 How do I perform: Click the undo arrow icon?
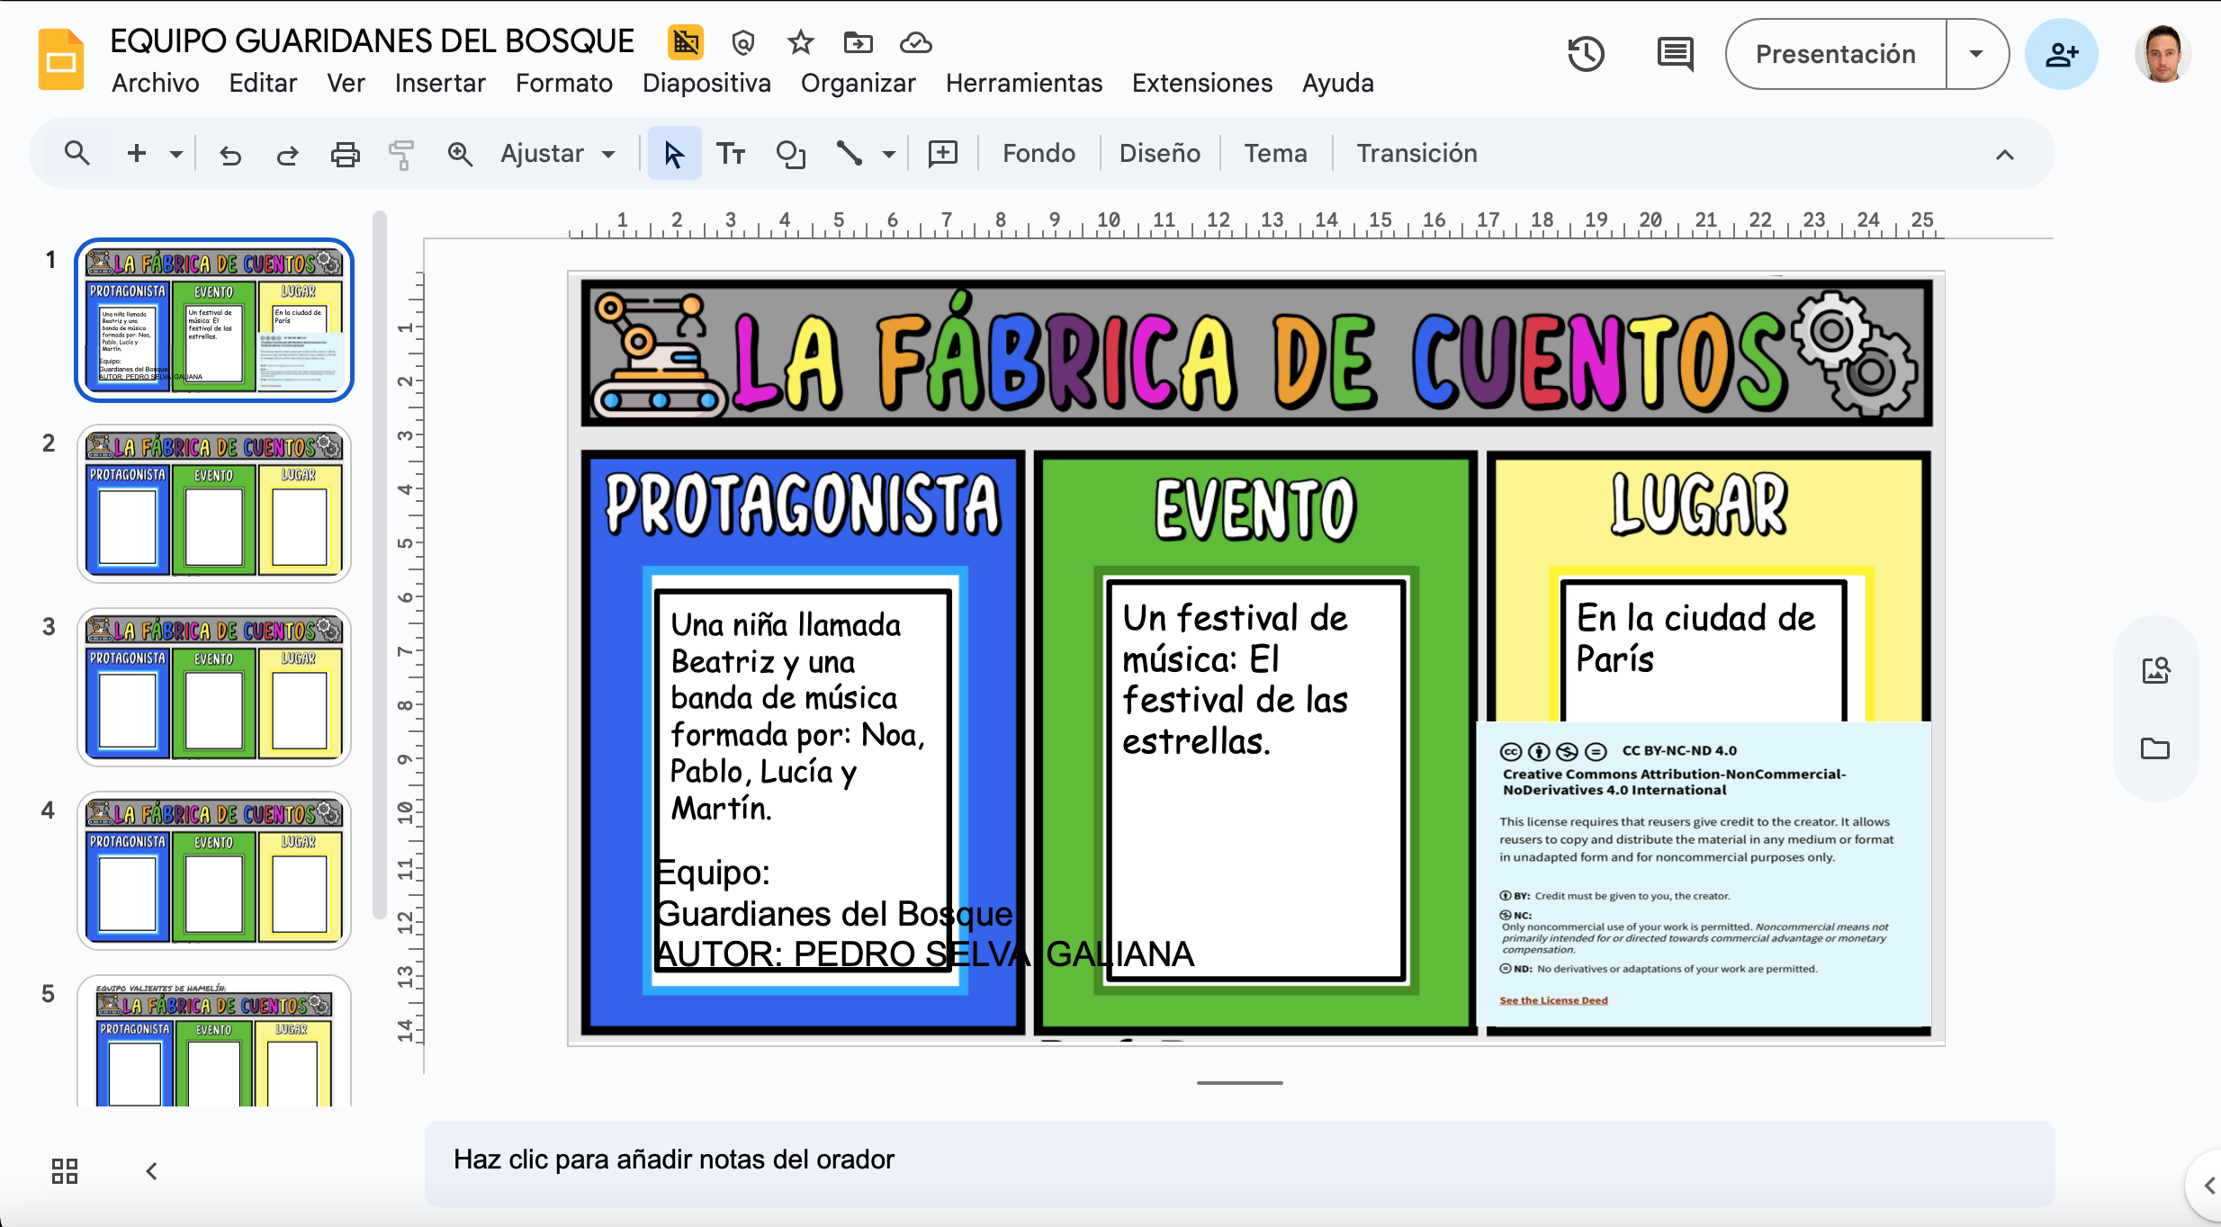coord(230,155)
